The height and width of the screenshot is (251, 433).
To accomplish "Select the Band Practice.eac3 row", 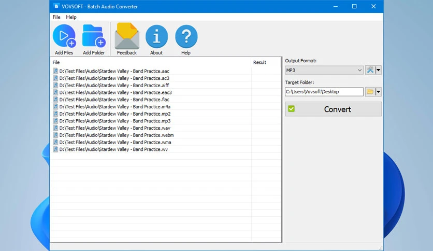I will coord(166,92).
